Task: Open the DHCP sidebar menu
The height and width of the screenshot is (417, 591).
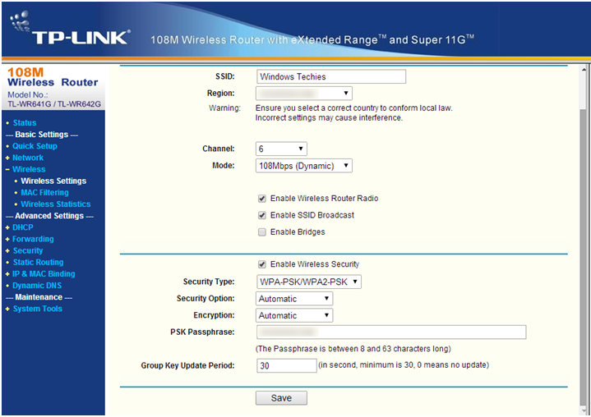Action: point(21,227)
